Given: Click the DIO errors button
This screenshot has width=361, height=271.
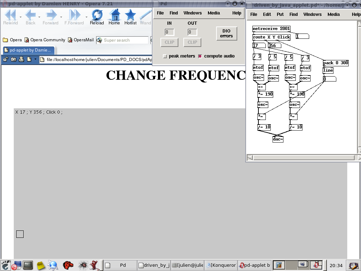Looking at the screenshot, I should 226,34.
